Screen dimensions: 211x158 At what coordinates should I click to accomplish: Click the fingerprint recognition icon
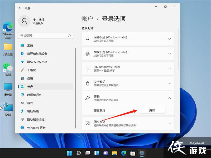point(87,54)
